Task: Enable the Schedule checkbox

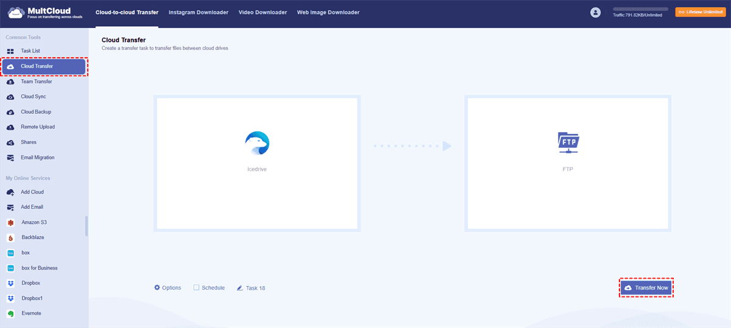Action: [x=196, y=288]
